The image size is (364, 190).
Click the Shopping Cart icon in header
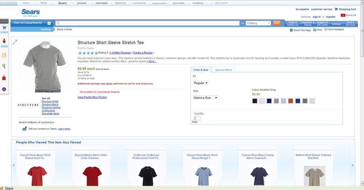(336, 9)
